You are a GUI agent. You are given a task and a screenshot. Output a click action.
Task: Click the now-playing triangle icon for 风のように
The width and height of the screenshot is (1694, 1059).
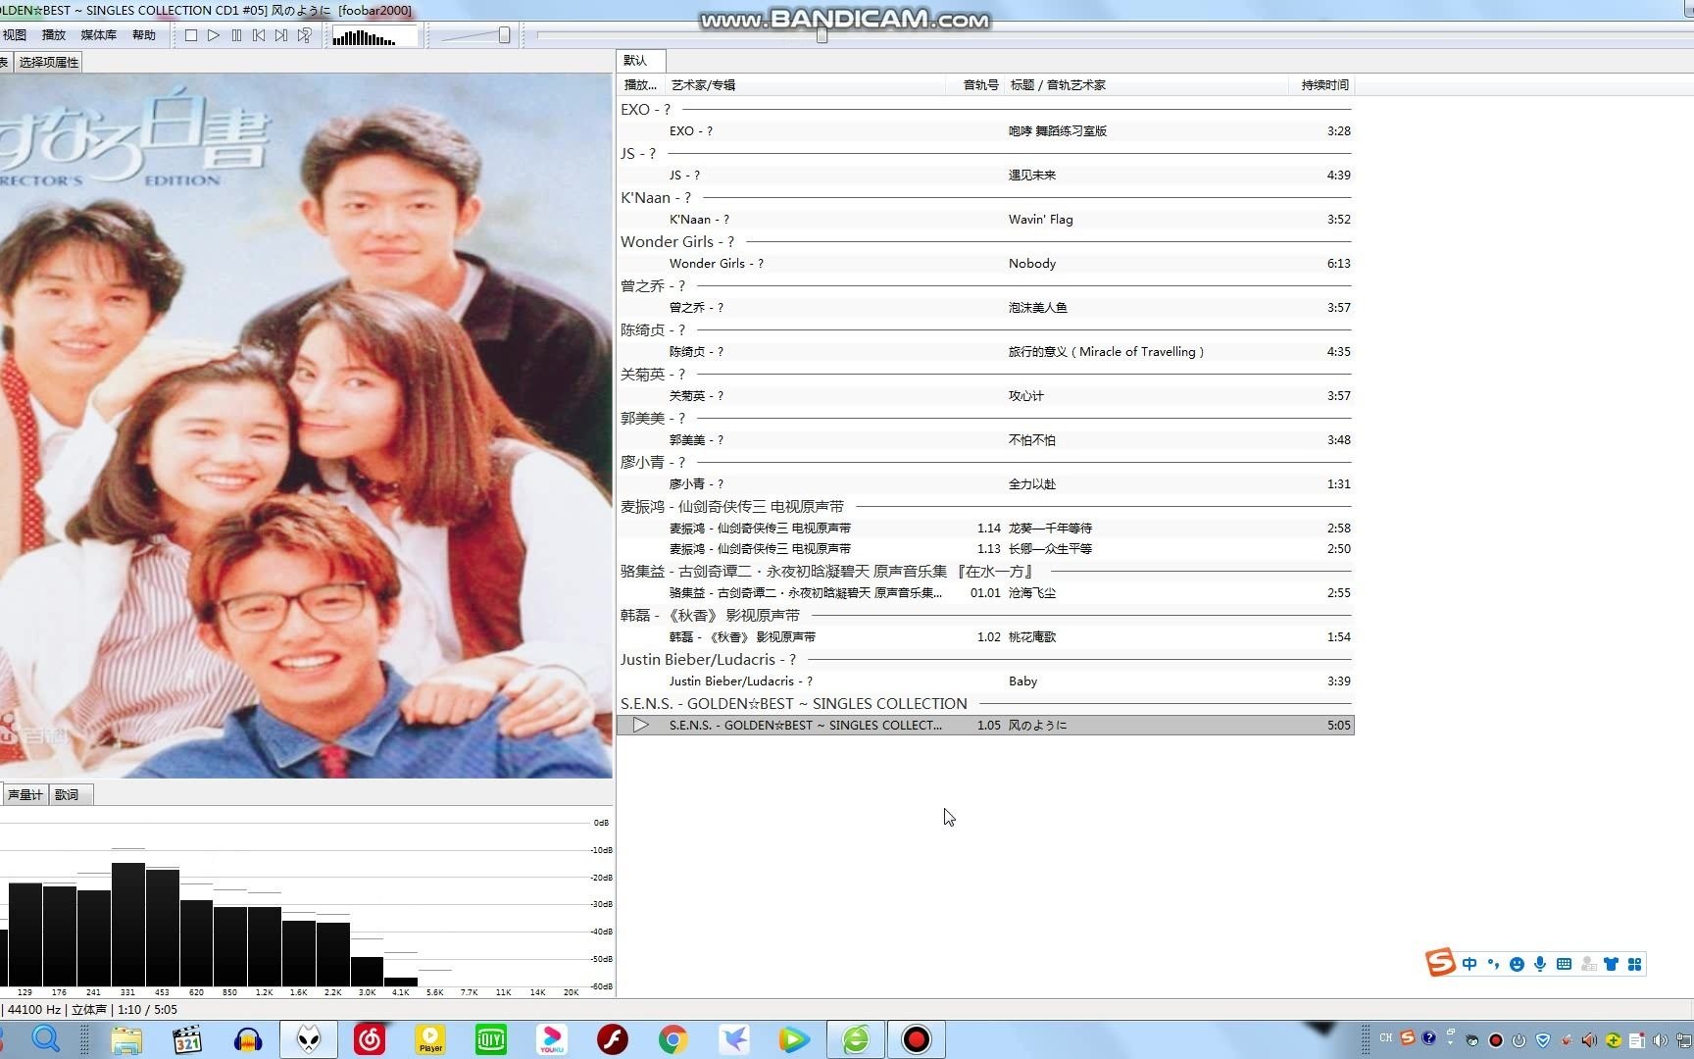click(x=640, y=726)
